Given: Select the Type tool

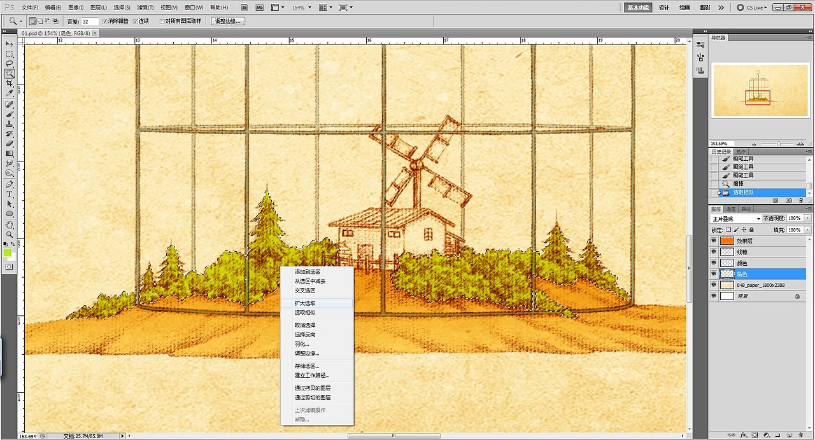Looking at the screenshot, I should [x=10, y=194].
